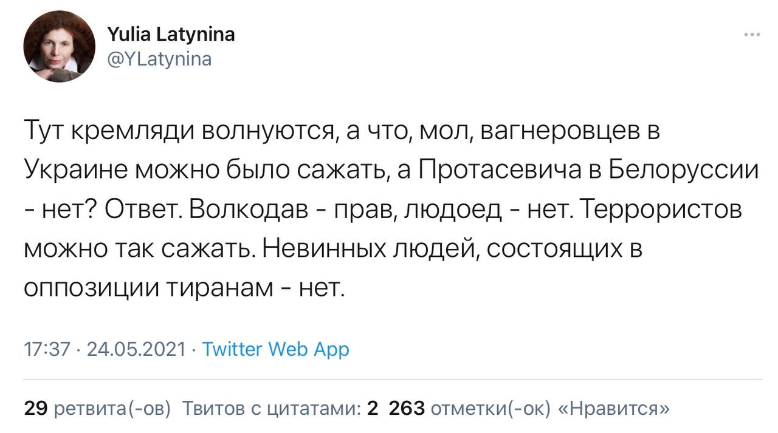Click the 263 likes number
778x433 pixels.
click(x=407, y=408)
